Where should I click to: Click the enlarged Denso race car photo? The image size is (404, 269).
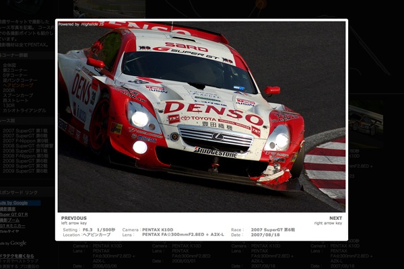coord(201,116)
